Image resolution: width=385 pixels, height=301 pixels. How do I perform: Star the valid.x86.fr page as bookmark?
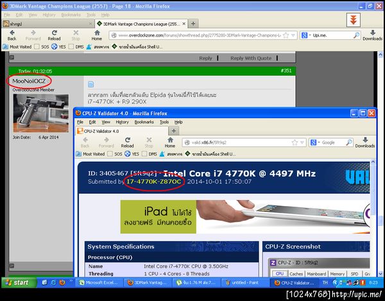[295, 142]
